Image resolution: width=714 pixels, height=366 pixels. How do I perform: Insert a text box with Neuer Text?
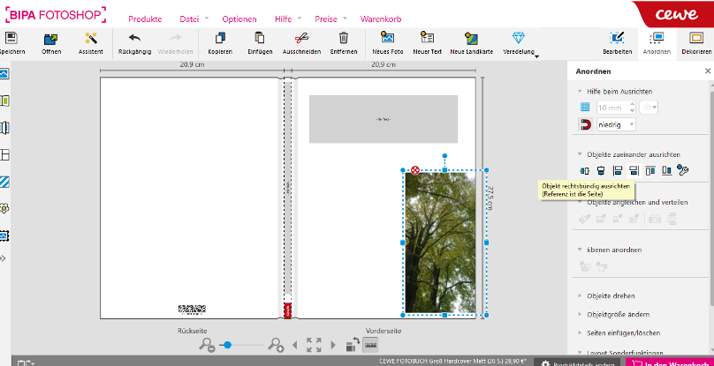pos(427,38)
